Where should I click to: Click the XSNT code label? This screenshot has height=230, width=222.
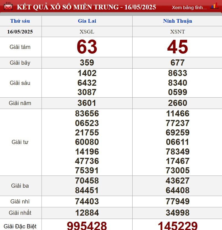177,32
